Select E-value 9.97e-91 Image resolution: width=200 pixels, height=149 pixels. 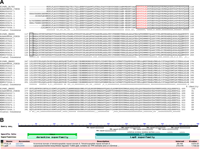tap(195, 144)
